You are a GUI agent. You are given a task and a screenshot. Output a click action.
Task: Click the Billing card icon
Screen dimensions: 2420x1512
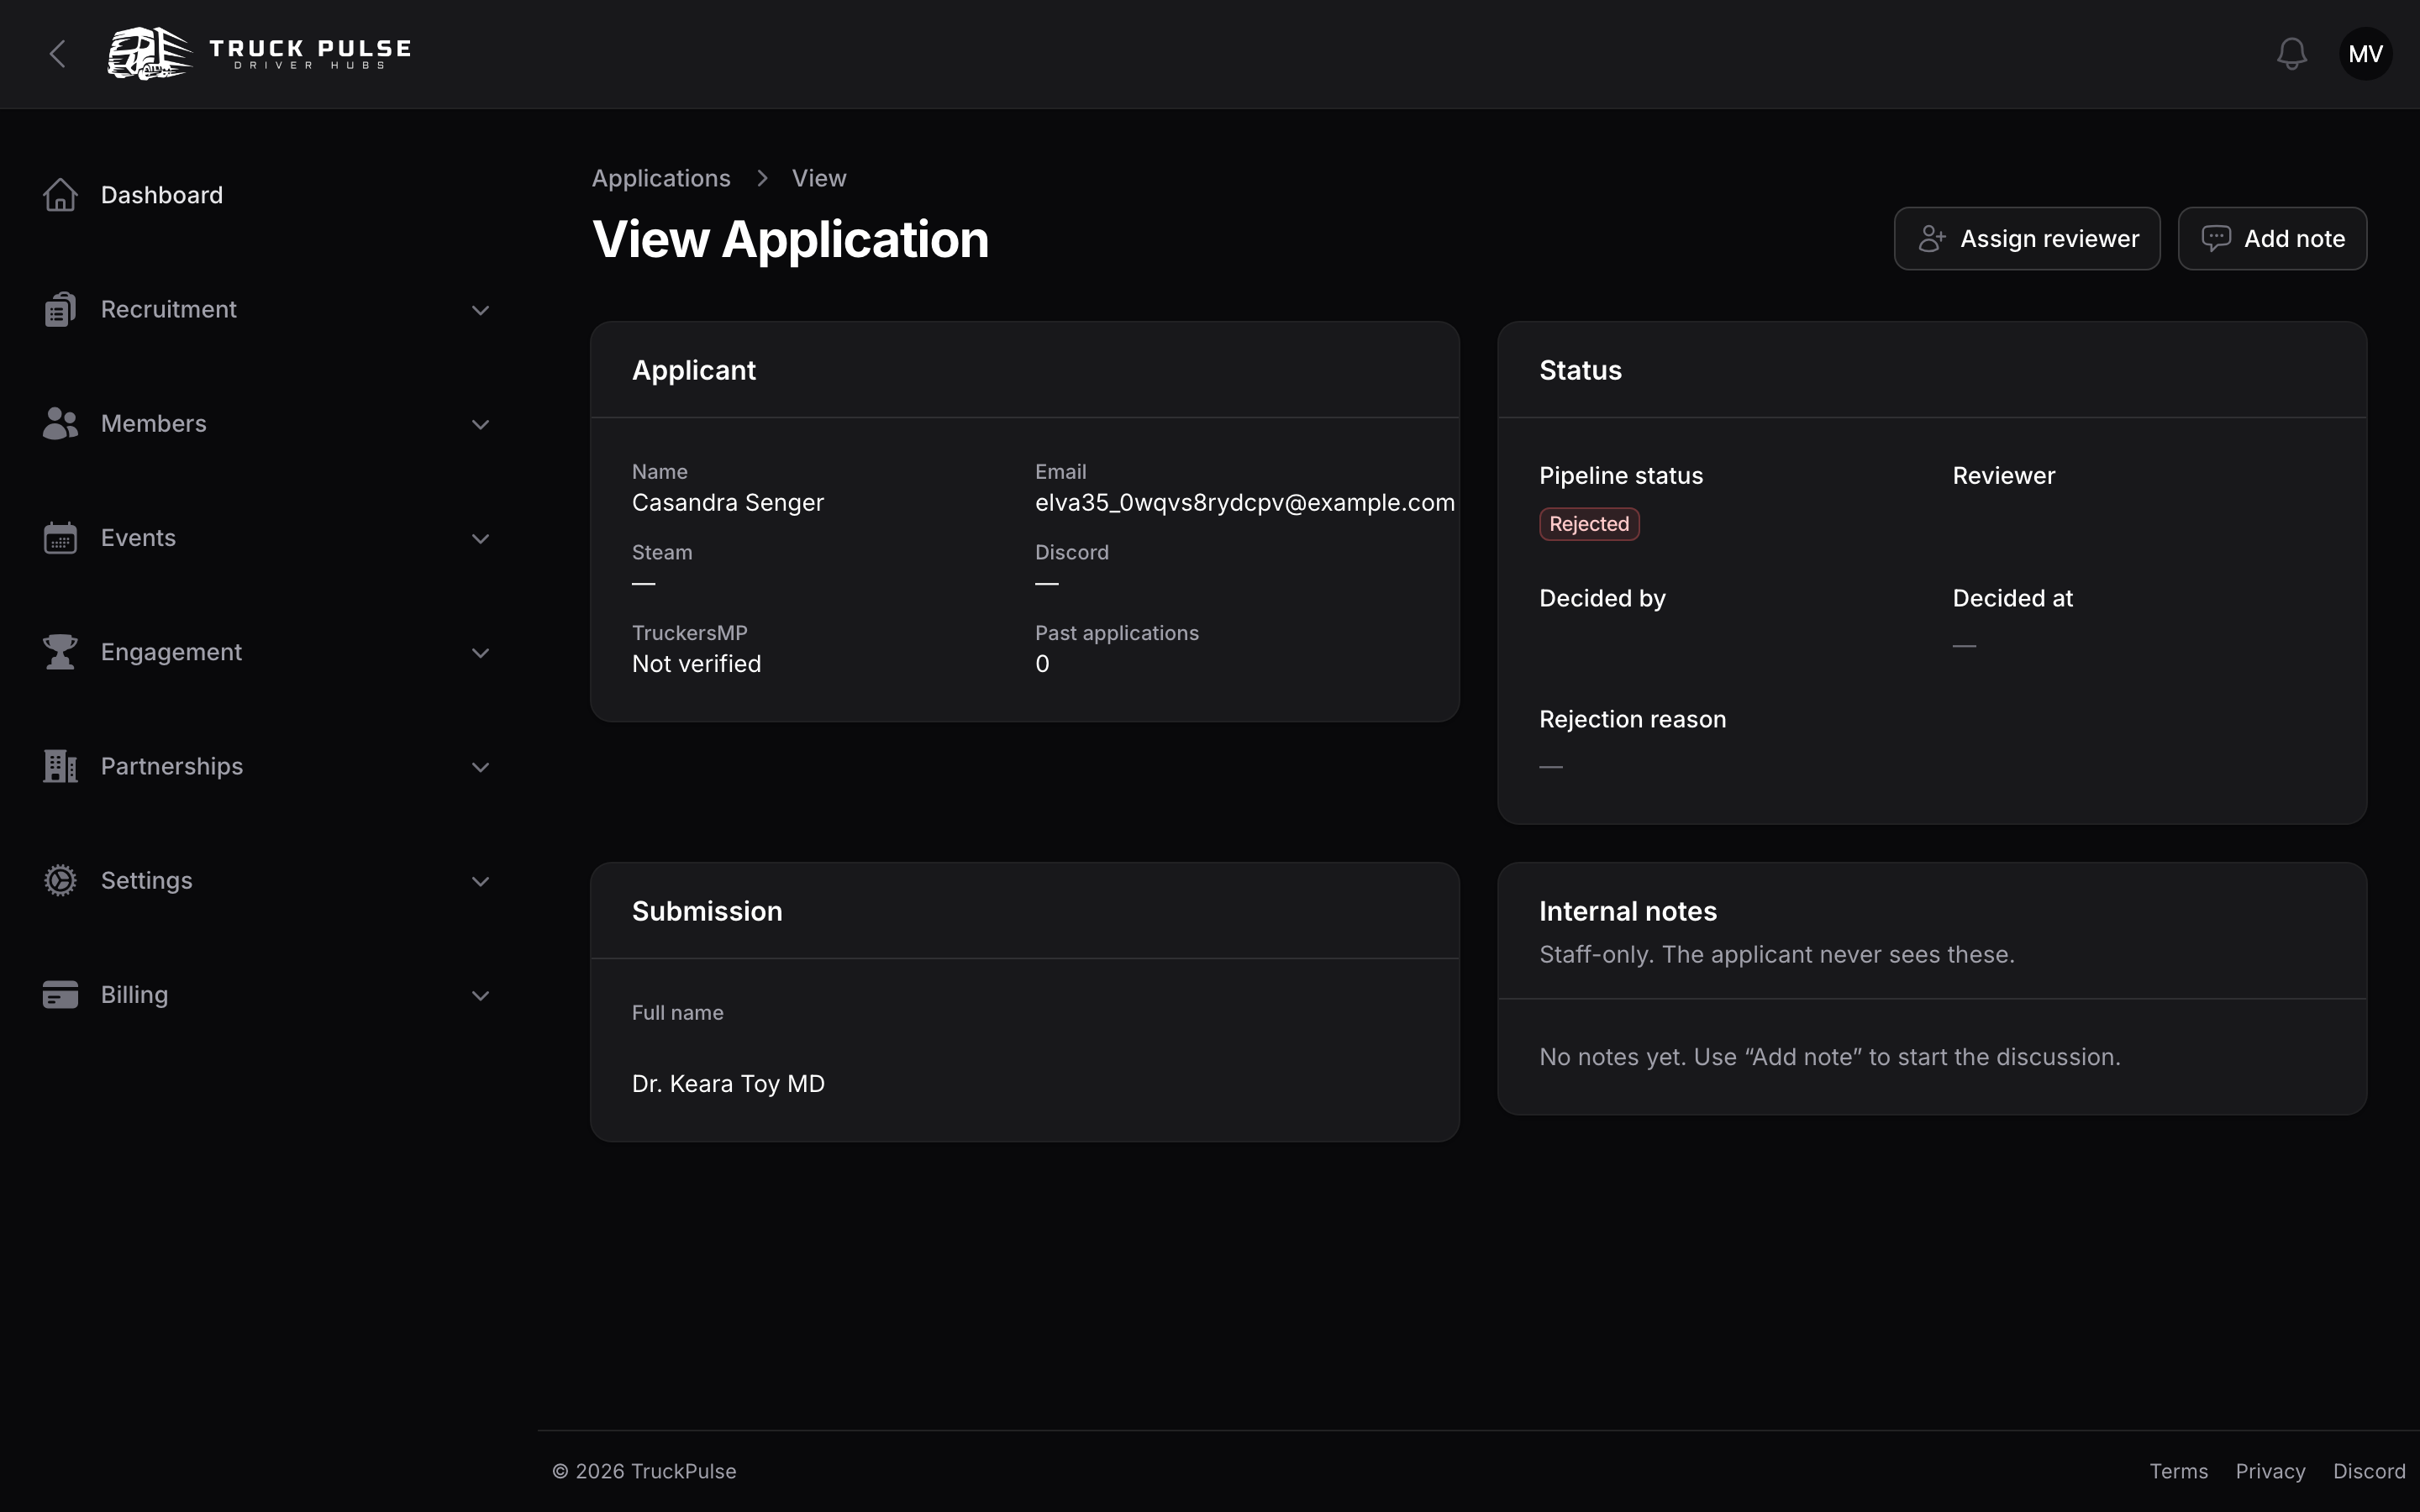(60, 995)
